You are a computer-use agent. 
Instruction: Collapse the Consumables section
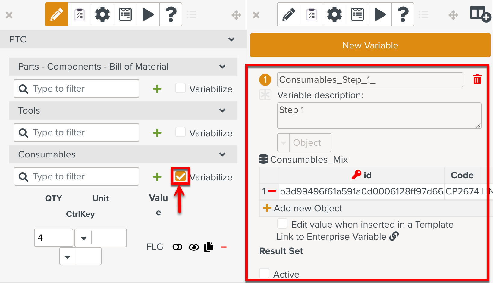(x=222, y=154)
